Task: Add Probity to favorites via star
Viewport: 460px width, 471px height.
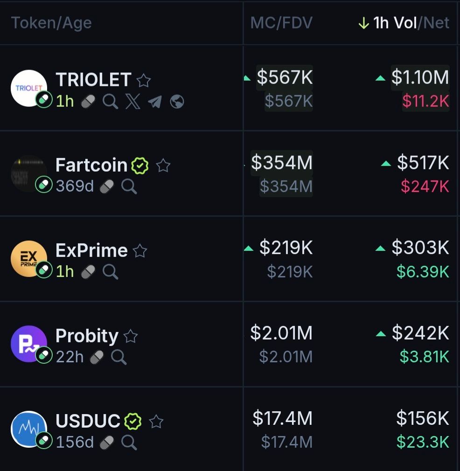Action: [131, 336]
